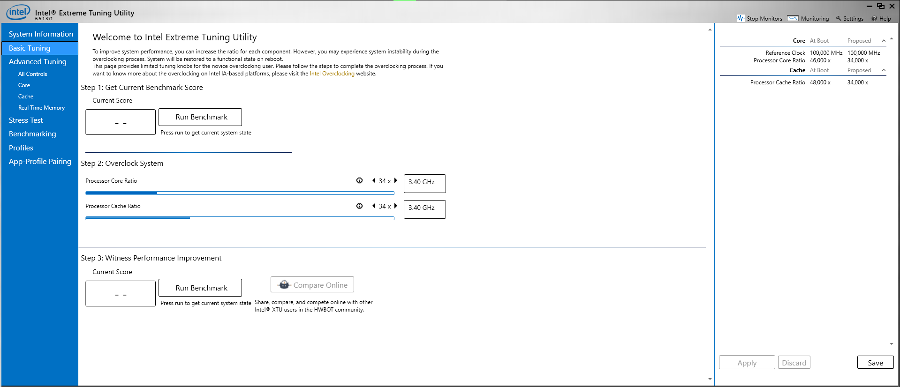Click the 46,000 x At Boot value
Viewport: 900px width, 387px height.
coord(820,60)
